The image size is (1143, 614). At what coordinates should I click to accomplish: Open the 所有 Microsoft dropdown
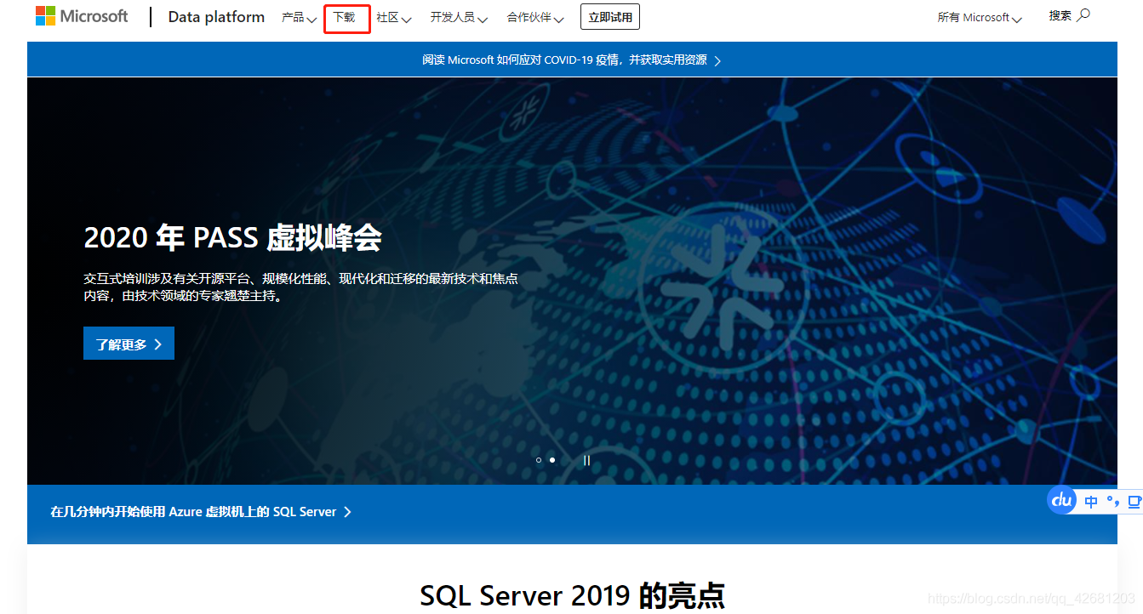pyautogui.click(x=980, y=17)
